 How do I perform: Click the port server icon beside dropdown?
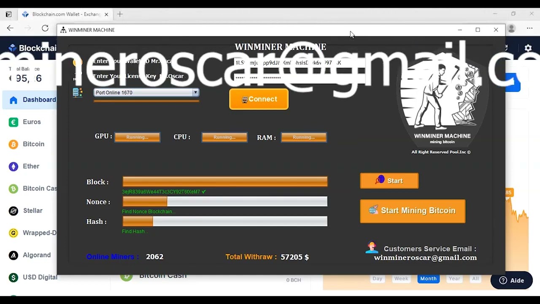(78, 92)
